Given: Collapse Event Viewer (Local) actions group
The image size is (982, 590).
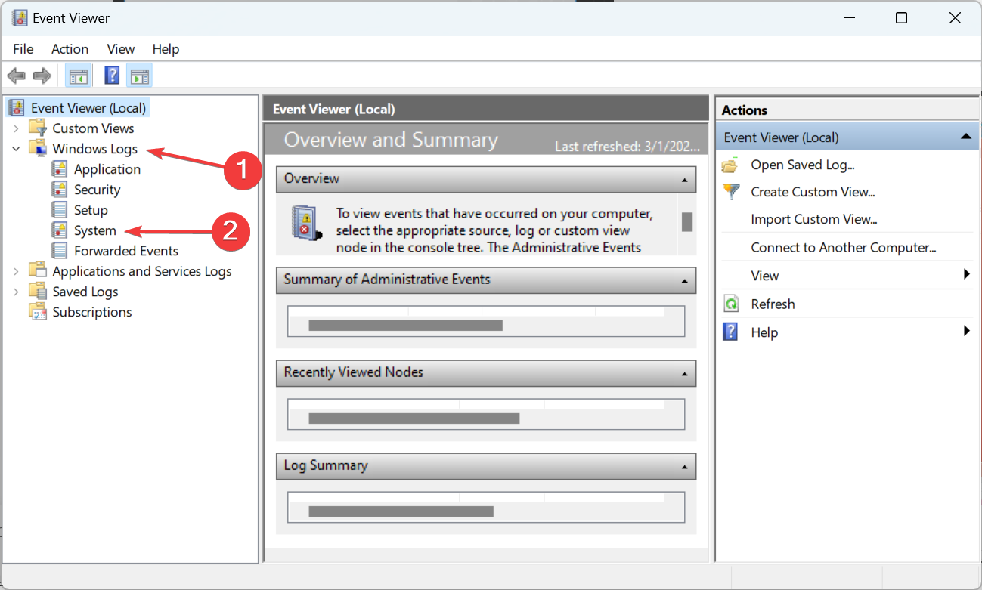Looking at the screenshot, I should pyautogui.click(x=965, y=137).
